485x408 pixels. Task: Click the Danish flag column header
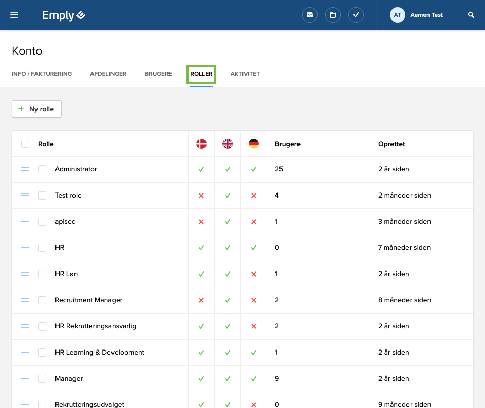coord(201,144)
